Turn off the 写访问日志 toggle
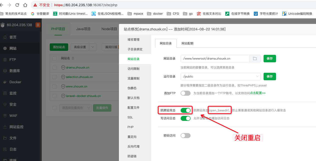Screen dimensions: 316x161 tap(185, 118)
